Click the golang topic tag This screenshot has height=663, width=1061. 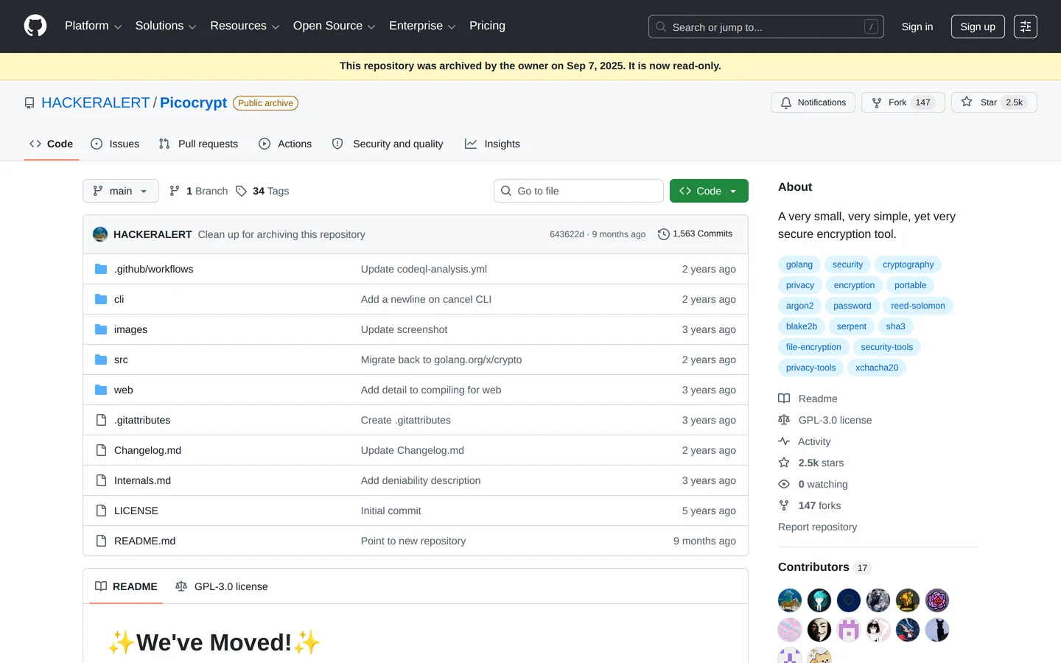799,264
